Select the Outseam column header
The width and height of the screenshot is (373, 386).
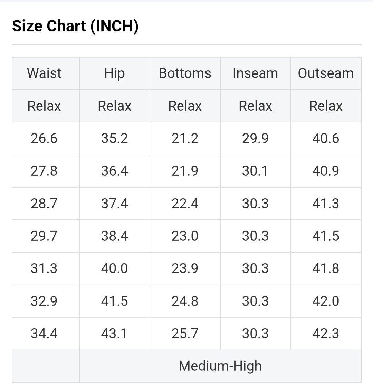pyautogui.click(x=326, y=73)
